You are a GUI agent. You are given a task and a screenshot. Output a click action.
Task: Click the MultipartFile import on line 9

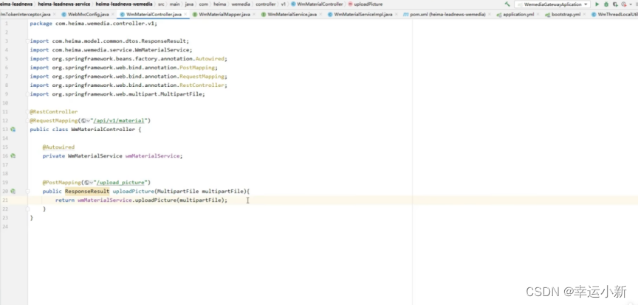(117, 94)
